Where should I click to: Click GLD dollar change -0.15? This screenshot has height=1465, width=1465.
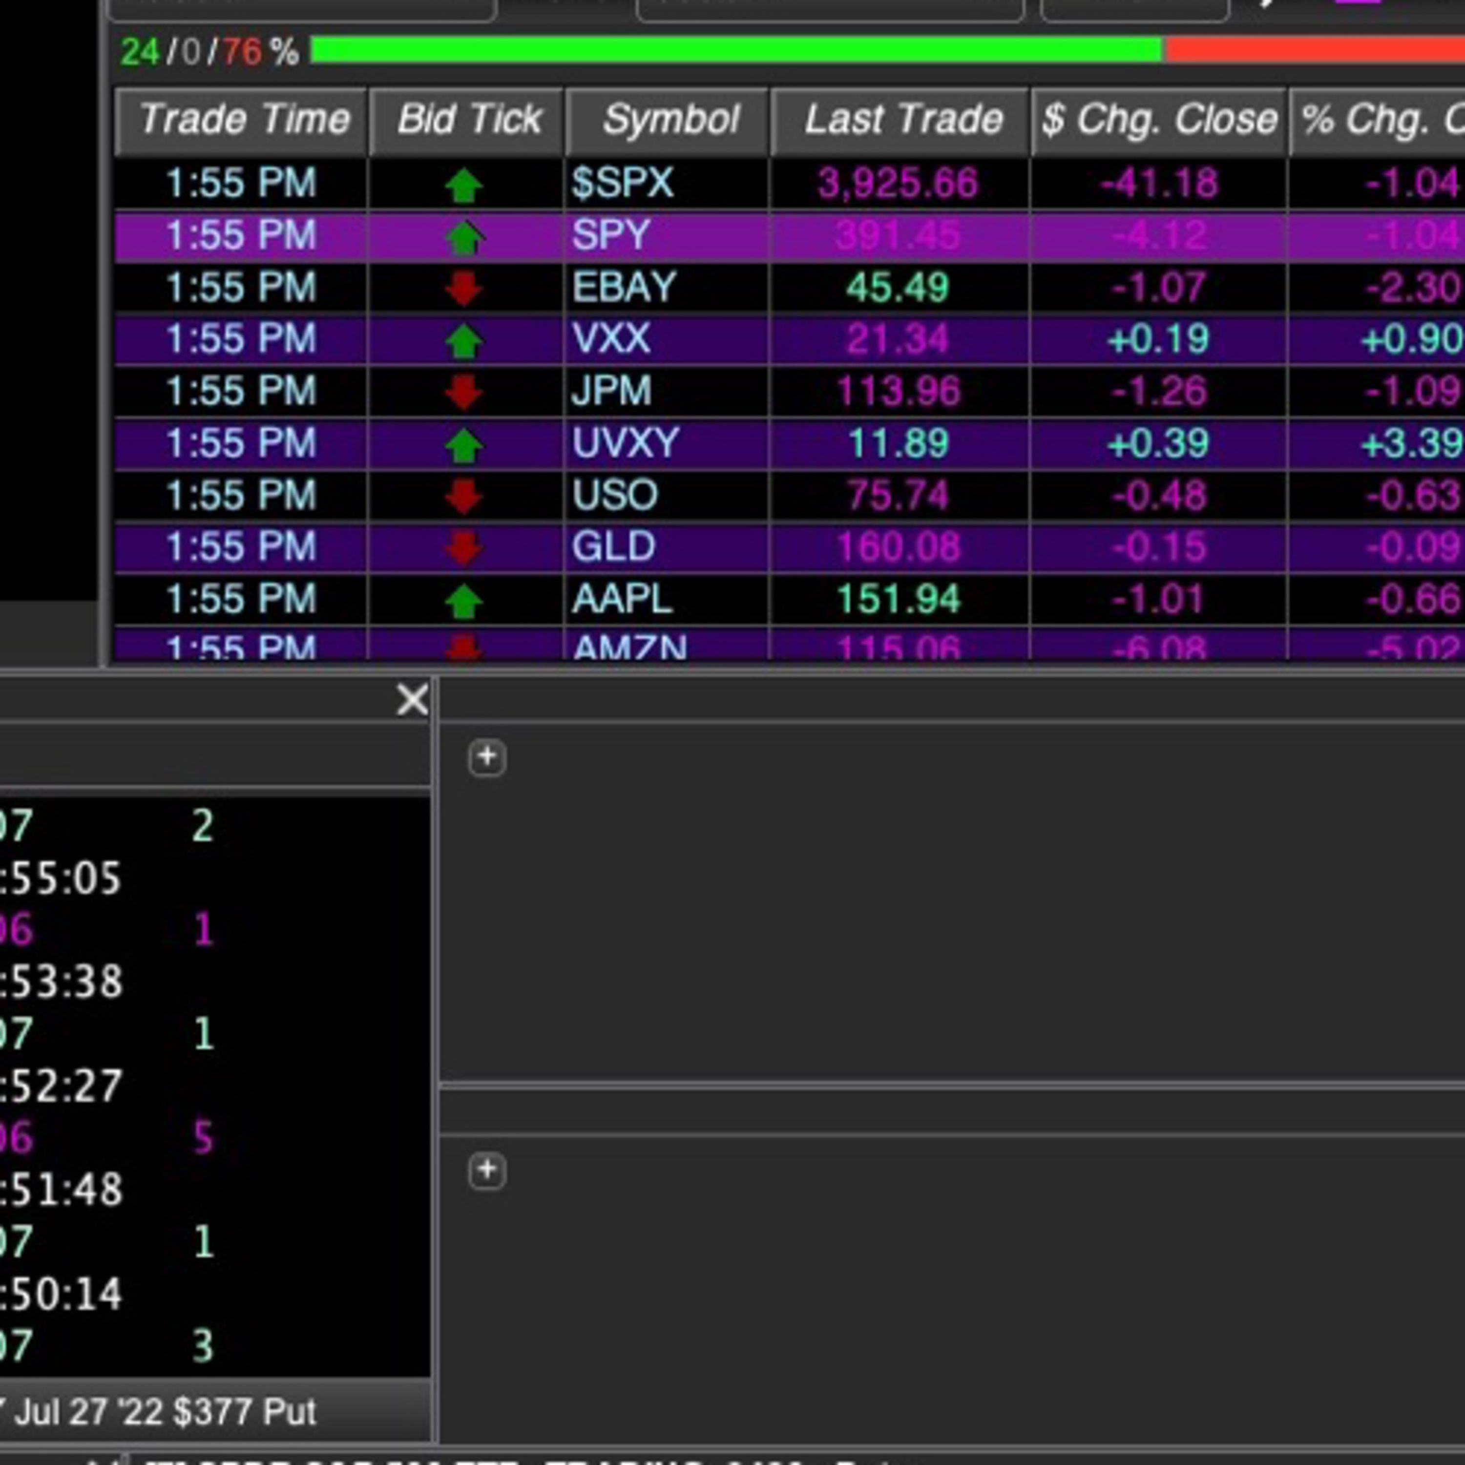(x=1159, y=547)
